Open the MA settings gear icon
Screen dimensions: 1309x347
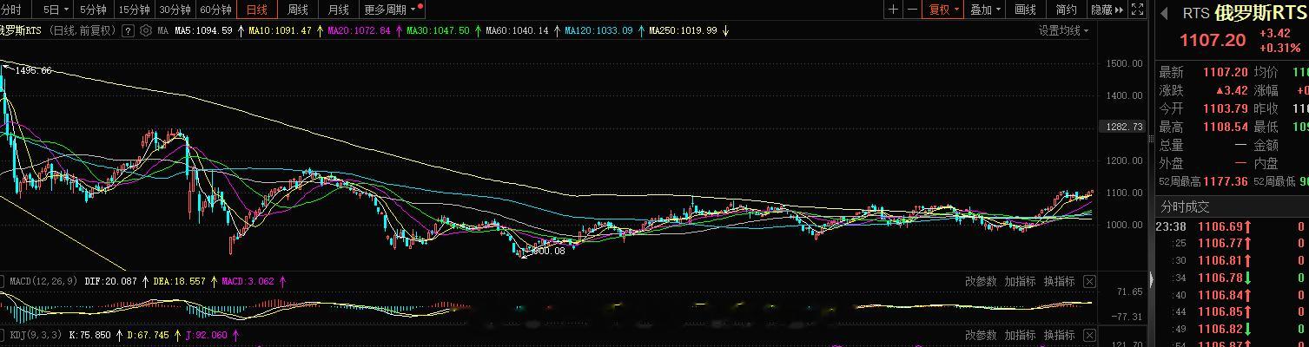click(x=146, y=30)
